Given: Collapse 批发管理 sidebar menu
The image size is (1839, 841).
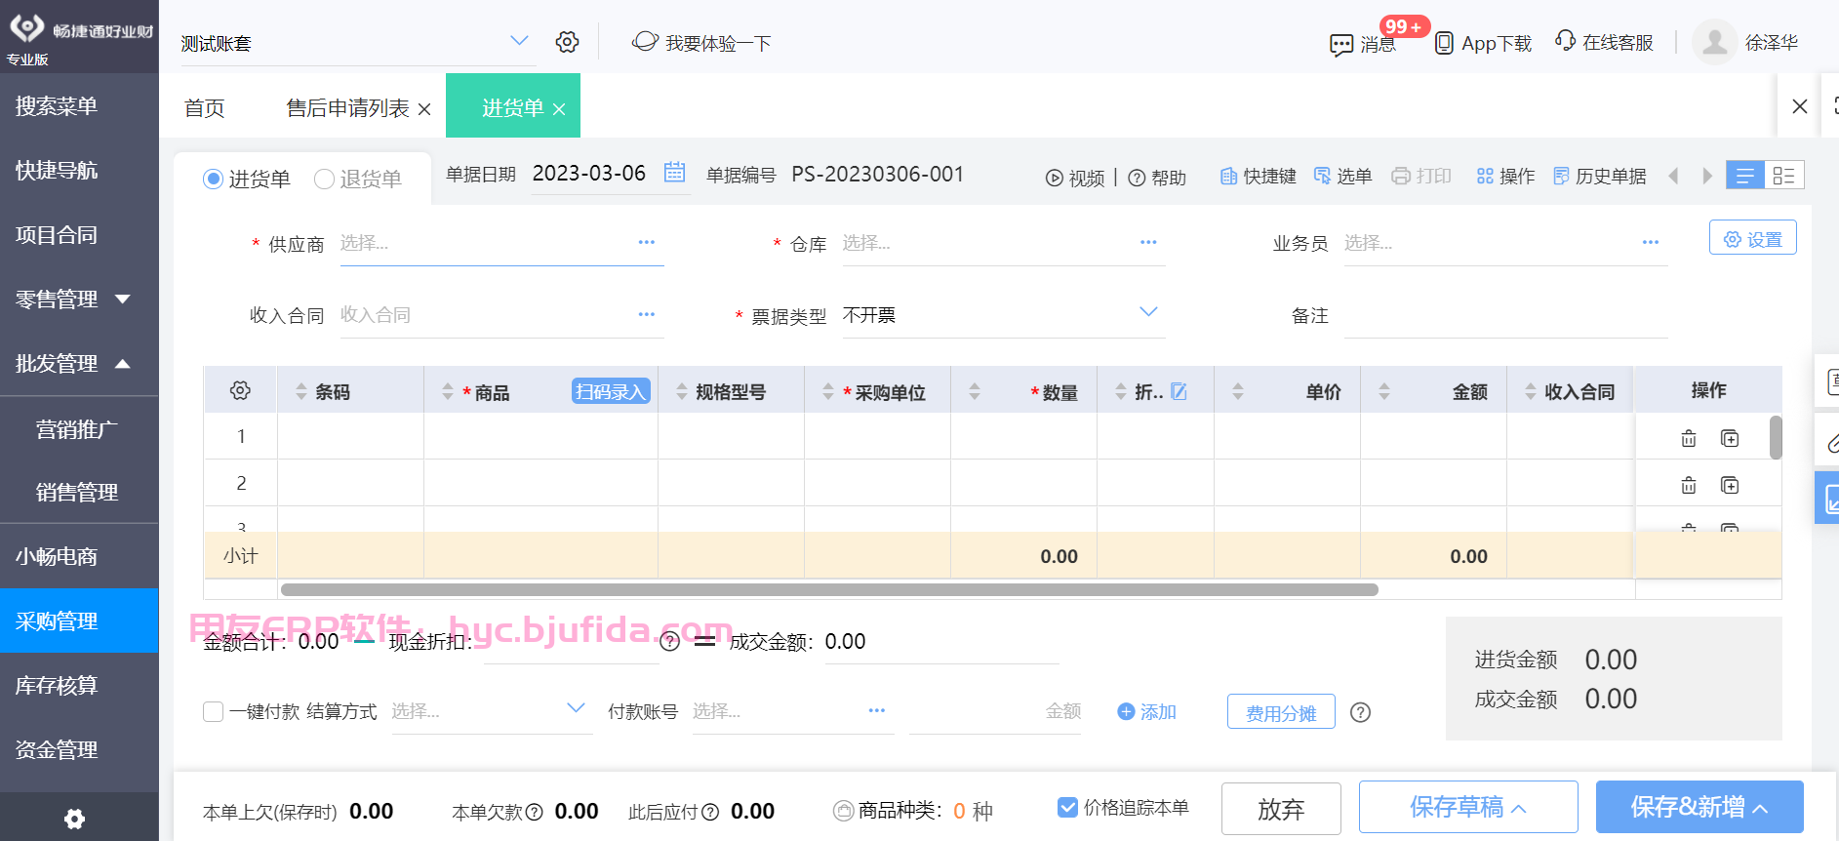Looking at the screenshot, I should click(123, 364).
